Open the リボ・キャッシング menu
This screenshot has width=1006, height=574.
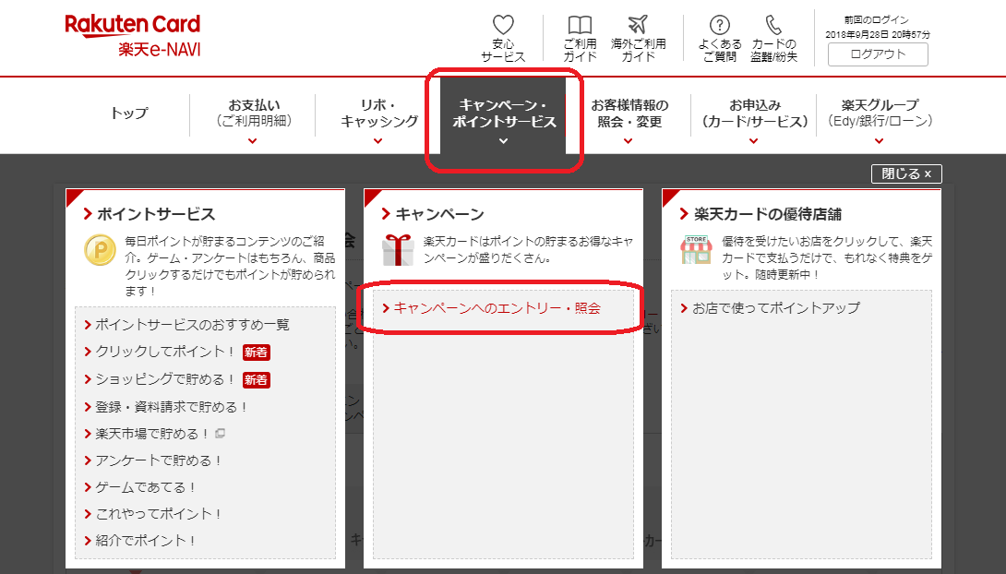pyautogui.click(x=378, y=113)
